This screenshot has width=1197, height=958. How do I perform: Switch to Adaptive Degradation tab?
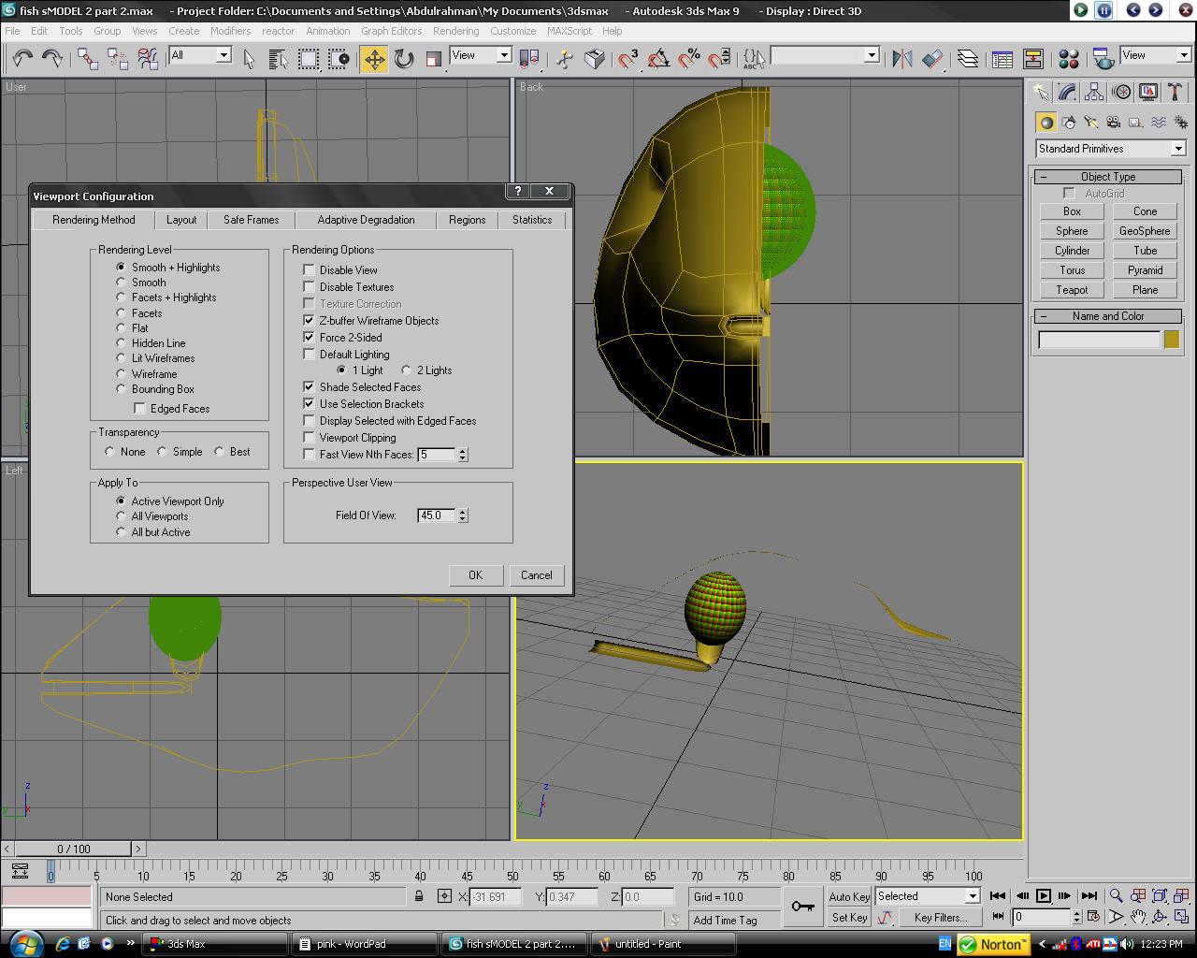click(366, 220)
